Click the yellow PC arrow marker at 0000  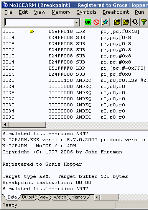coord(32,31)
